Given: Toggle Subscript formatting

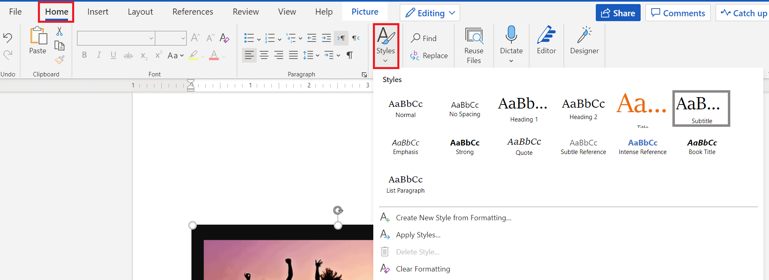Looking at the screenshot, I should click(143, 56).
